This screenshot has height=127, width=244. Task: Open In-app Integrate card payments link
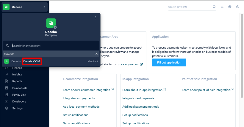pos(138,98)
